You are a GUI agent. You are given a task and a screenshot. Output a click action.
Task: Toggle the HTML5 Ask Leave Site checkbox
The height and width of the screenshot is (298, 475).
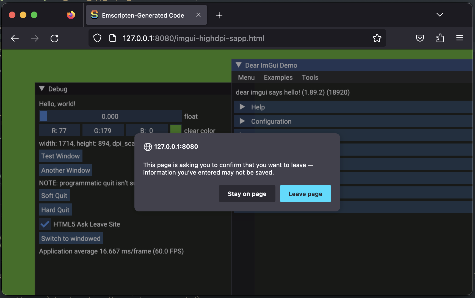[x=45, y=224]
